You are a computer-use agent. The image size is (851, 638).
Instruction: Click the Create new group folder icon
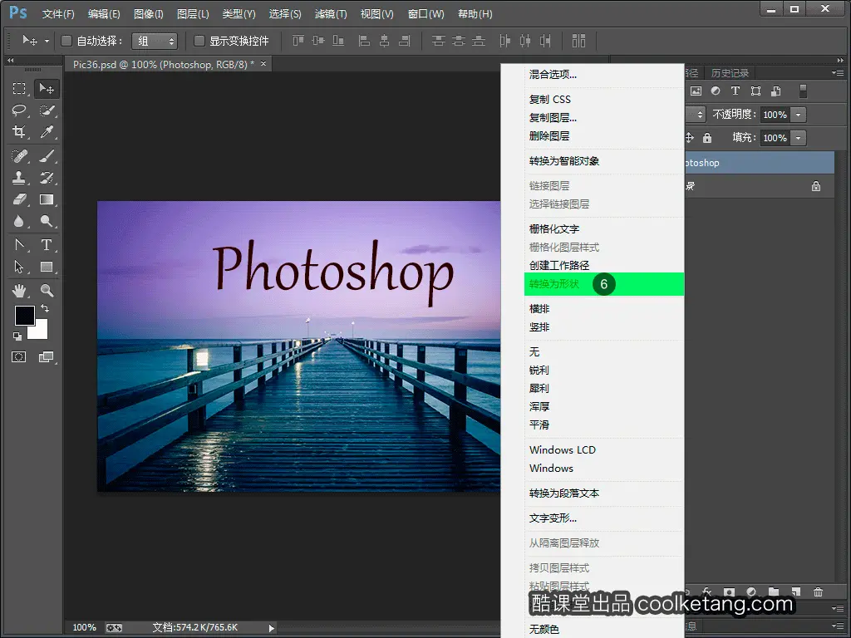tap(774, 591)
